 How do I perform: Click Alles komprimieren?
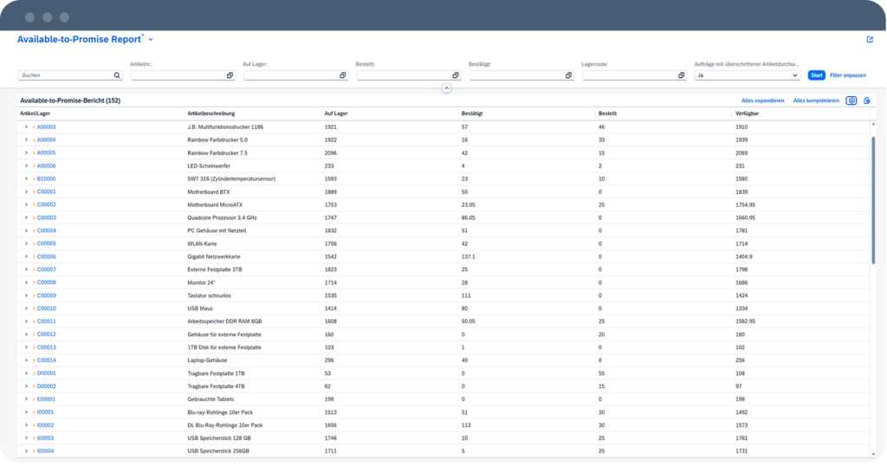pos(816,101)
